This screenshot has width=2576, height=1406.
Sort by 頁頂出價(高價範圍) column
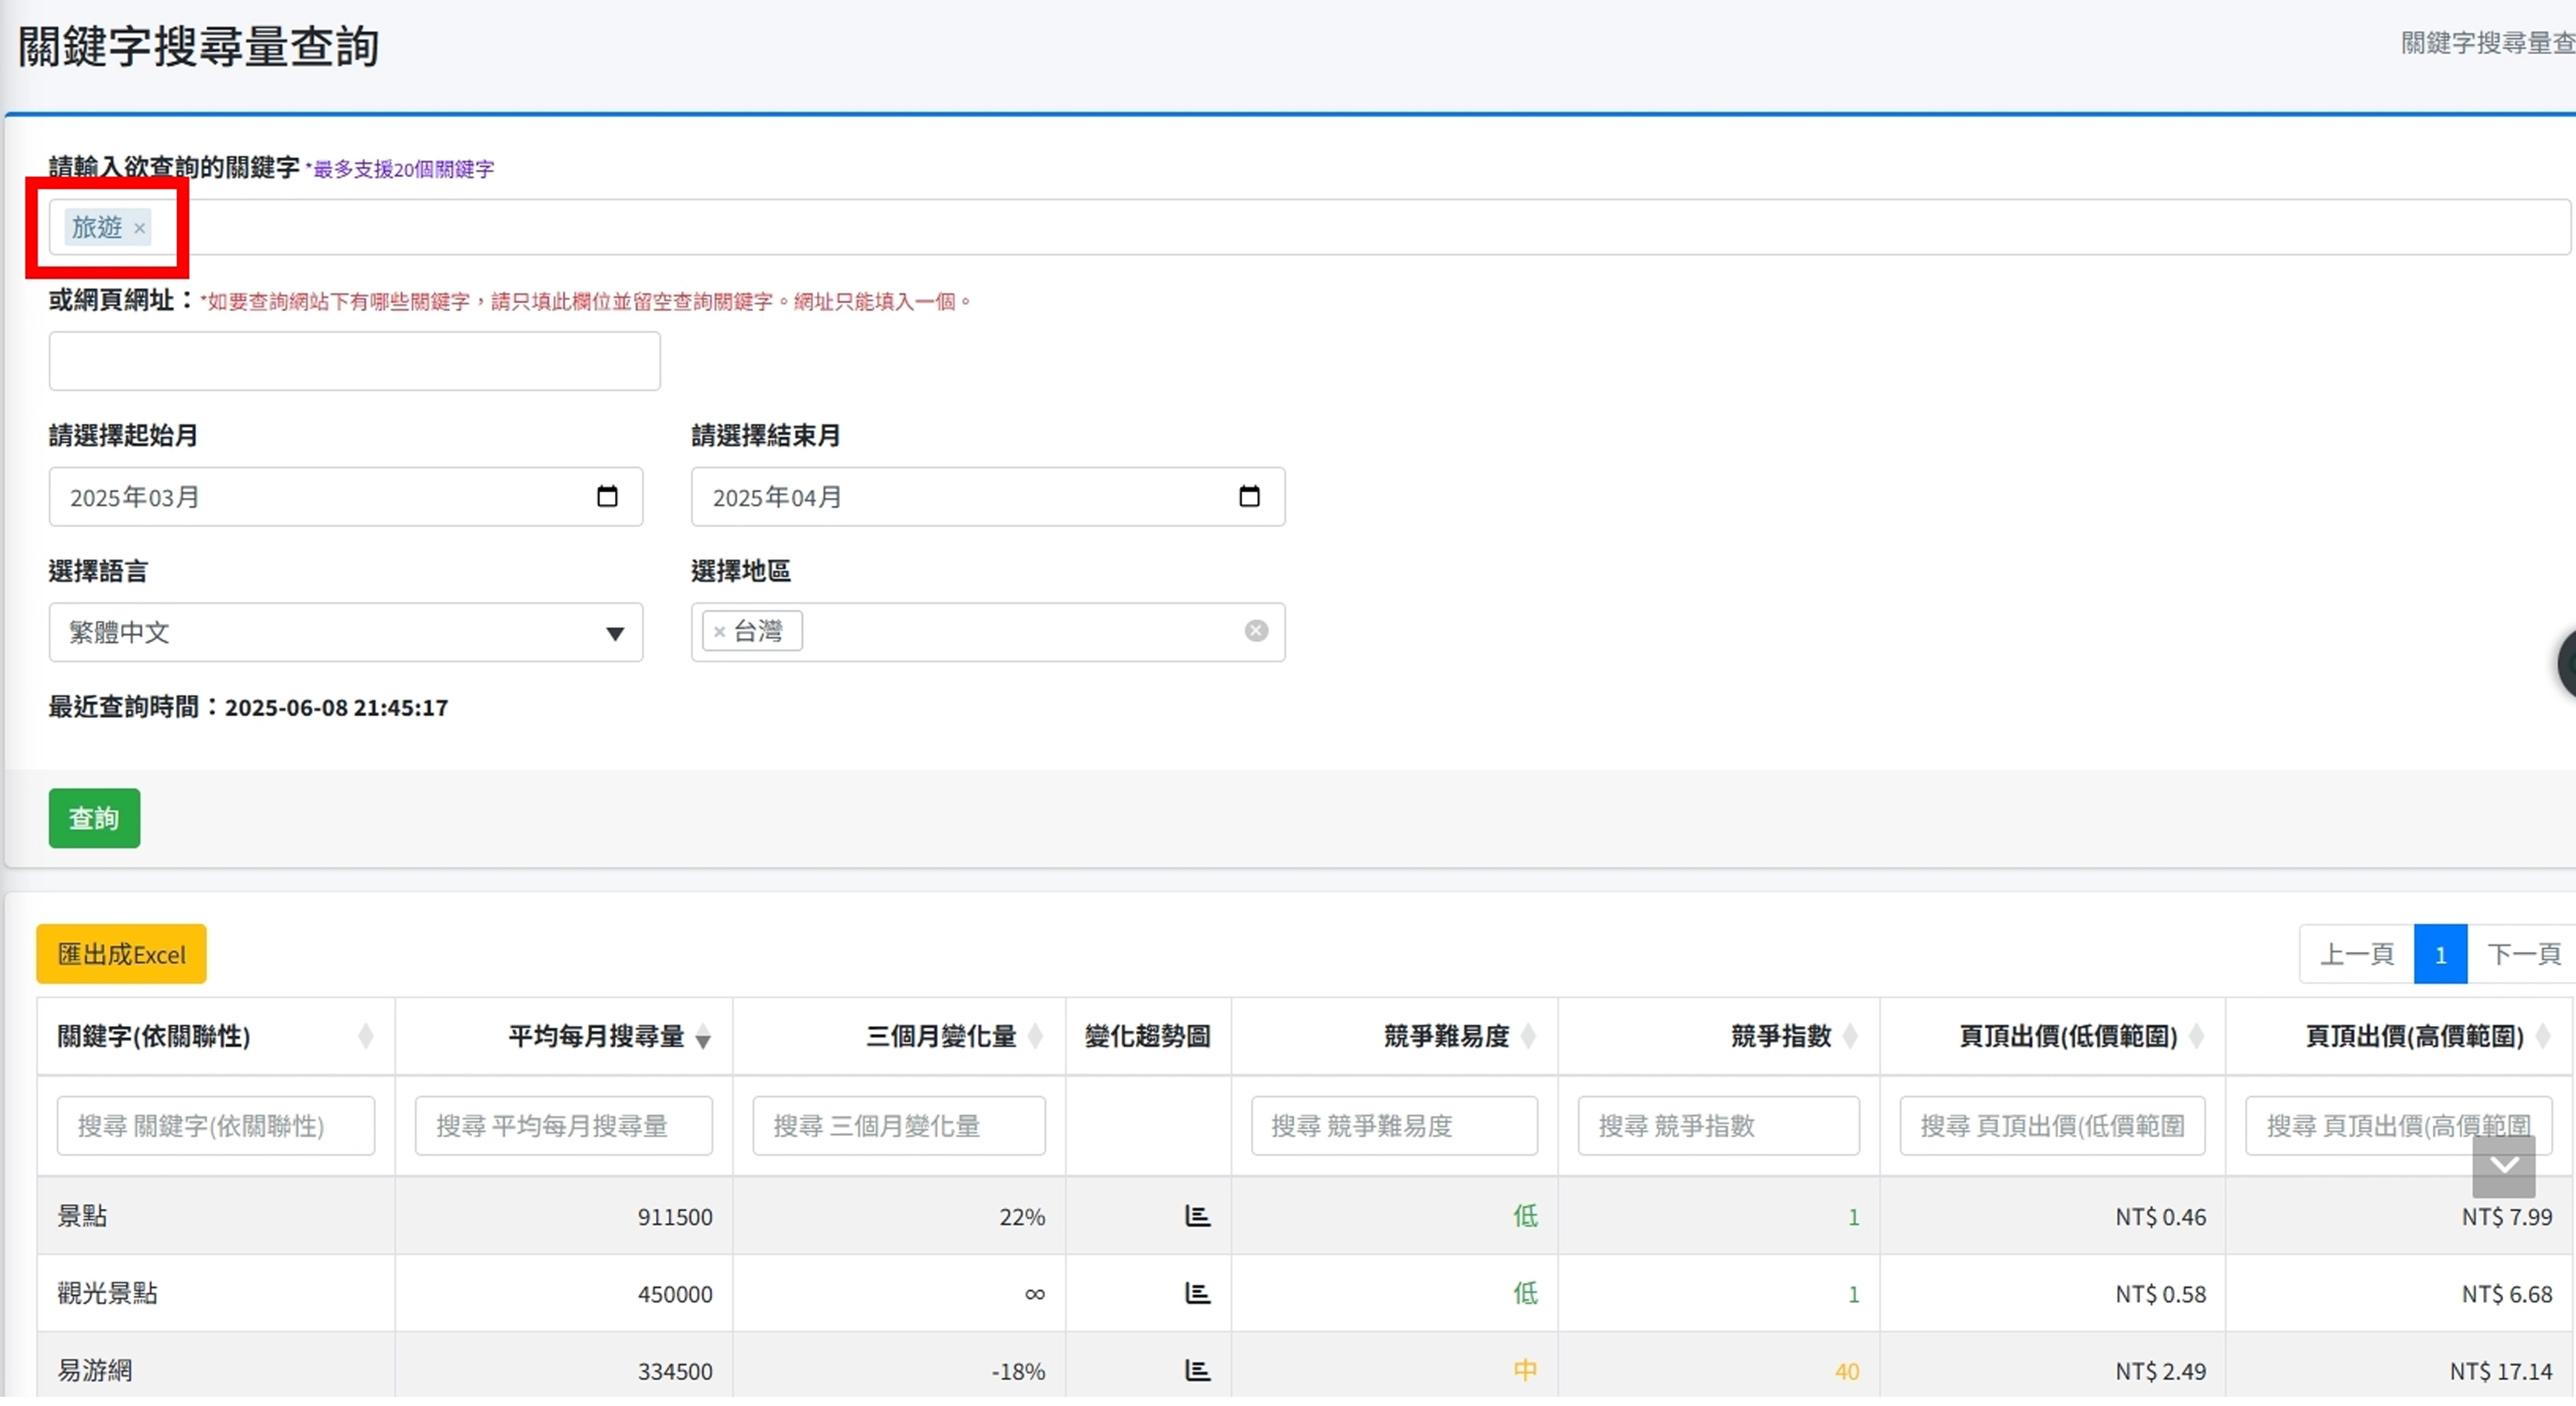(x=2400, y=1036)
